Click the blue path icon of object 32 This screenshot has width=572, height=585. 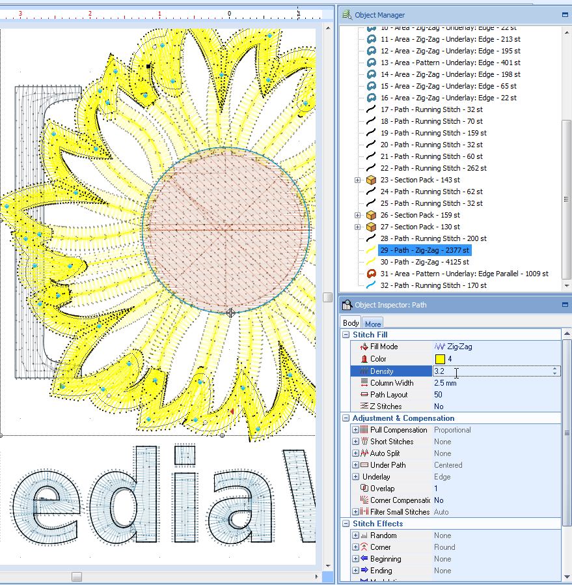371,285
